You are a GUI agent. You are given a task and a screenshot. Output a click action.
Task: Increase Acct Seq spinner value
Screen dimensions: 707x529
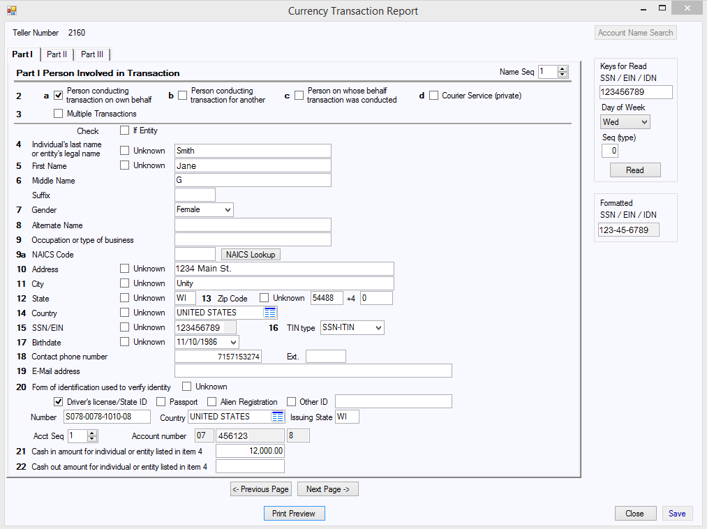[92, 433]
